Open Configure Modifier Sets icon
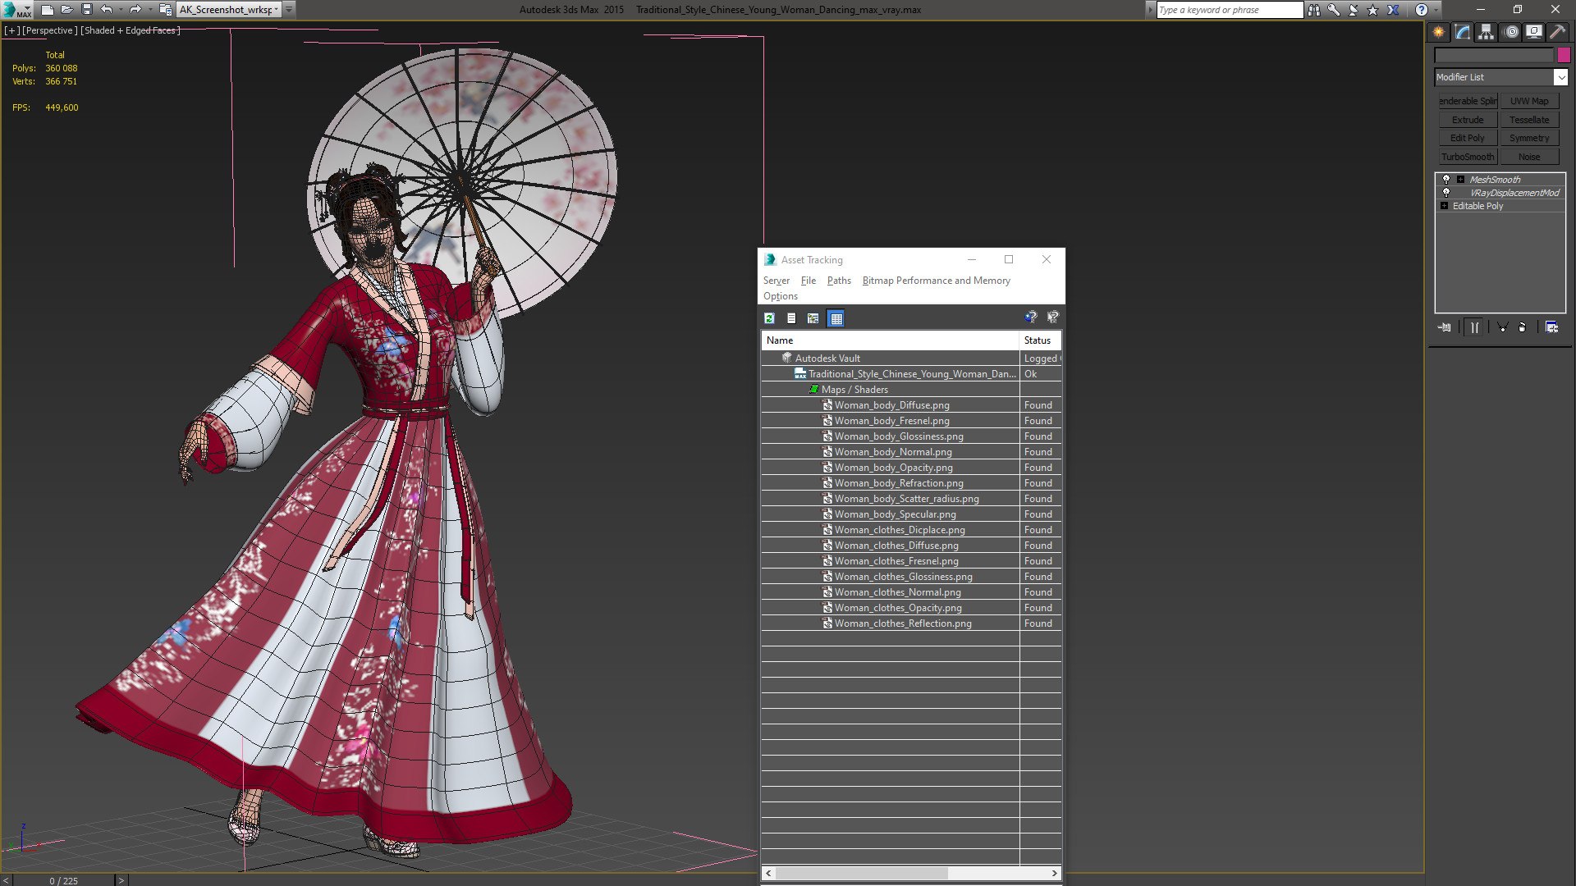 pyautogui.click(x=1551, y=327)
